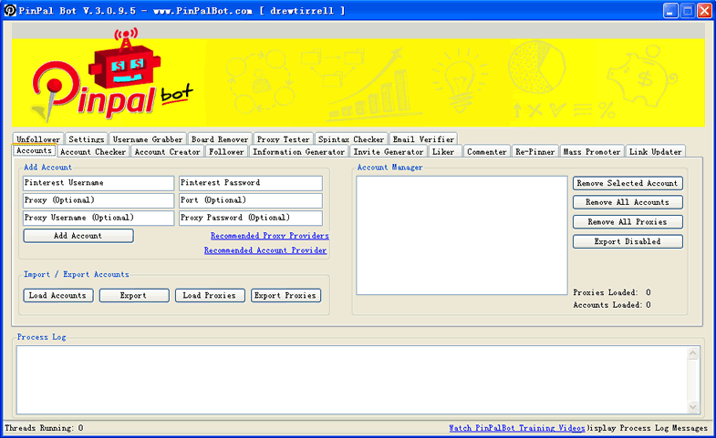Image resolution: width=716 pixels, height=438 pixels.
Task: Click Process Log scrollbar up arrow
Action: click(693, 353)
